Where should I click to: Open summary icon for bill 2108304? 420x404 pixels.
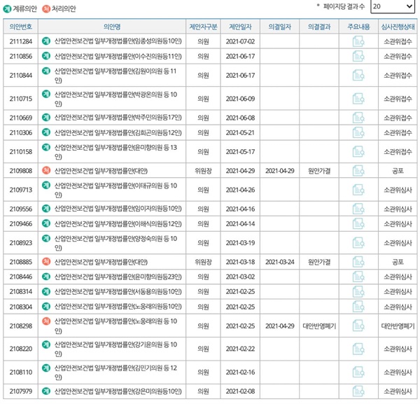click(x=358, y=307)
